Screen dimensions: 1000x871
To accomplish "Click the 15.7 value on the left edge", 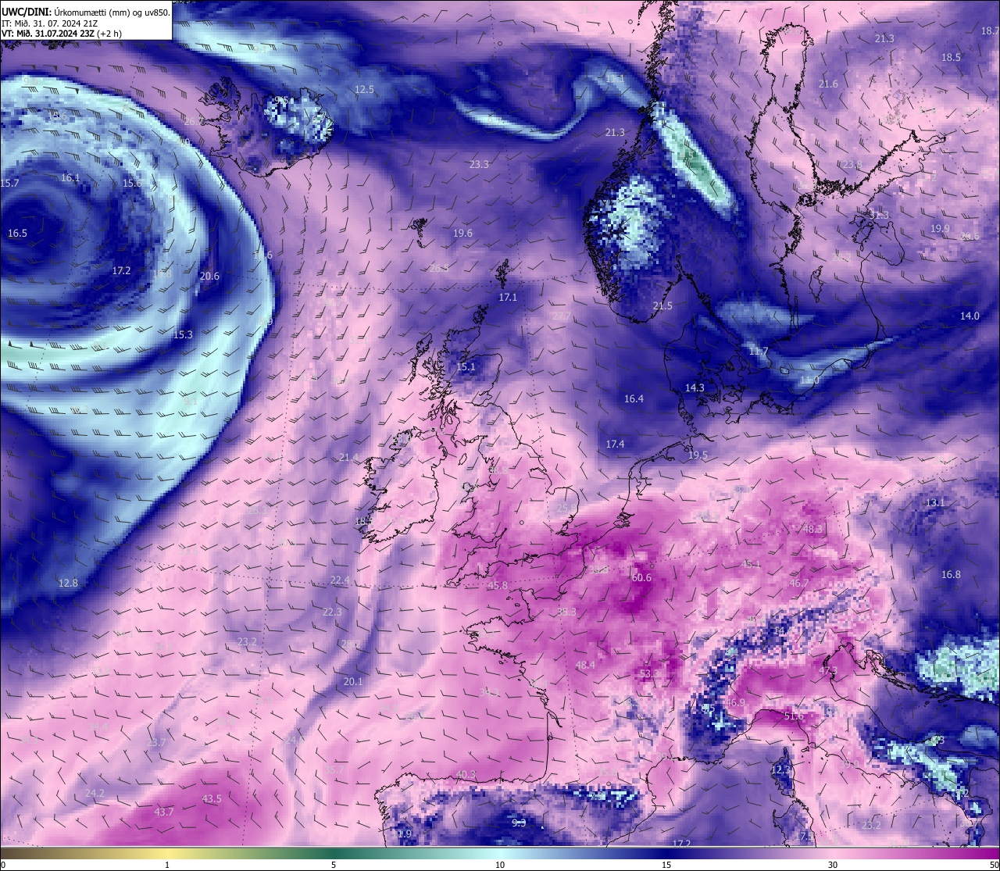I will tap(9, 183).
